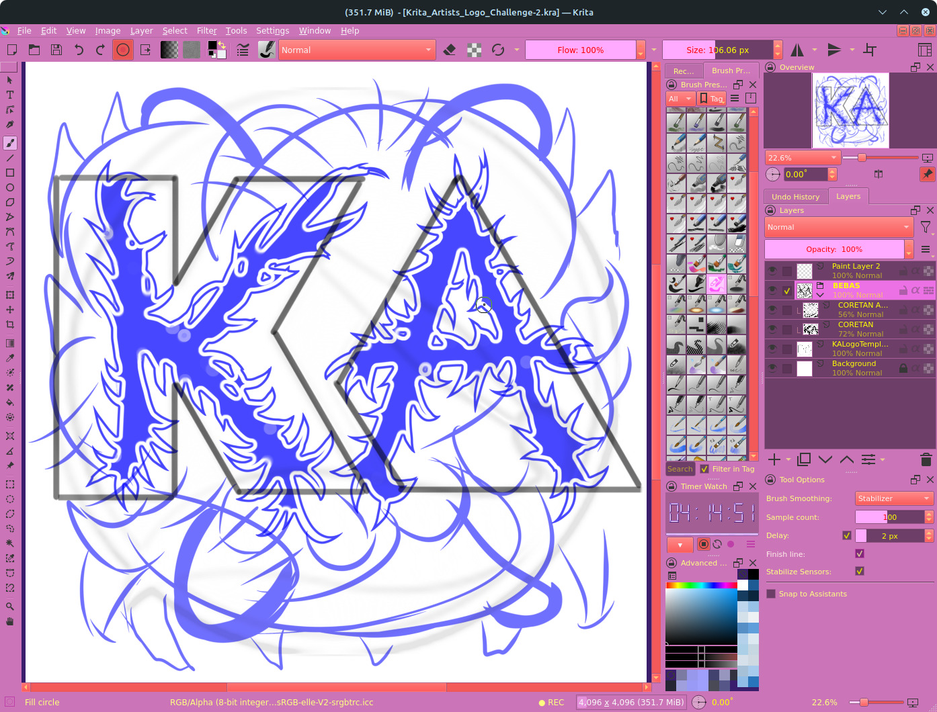The width and height of the screenshot is (937, 712).
Task: Open the Settings menu
Action: (x=272, y=30)
